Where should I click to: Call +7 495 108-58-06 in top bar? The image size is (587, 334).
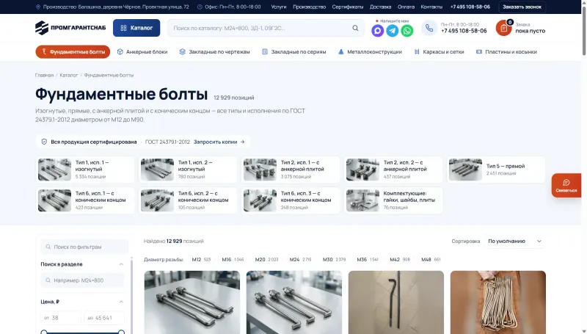tap(470, 7)
